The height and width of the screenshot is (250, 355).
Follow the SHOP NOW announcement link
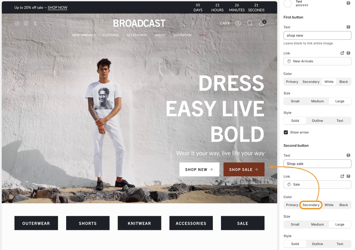coord(58,8)
